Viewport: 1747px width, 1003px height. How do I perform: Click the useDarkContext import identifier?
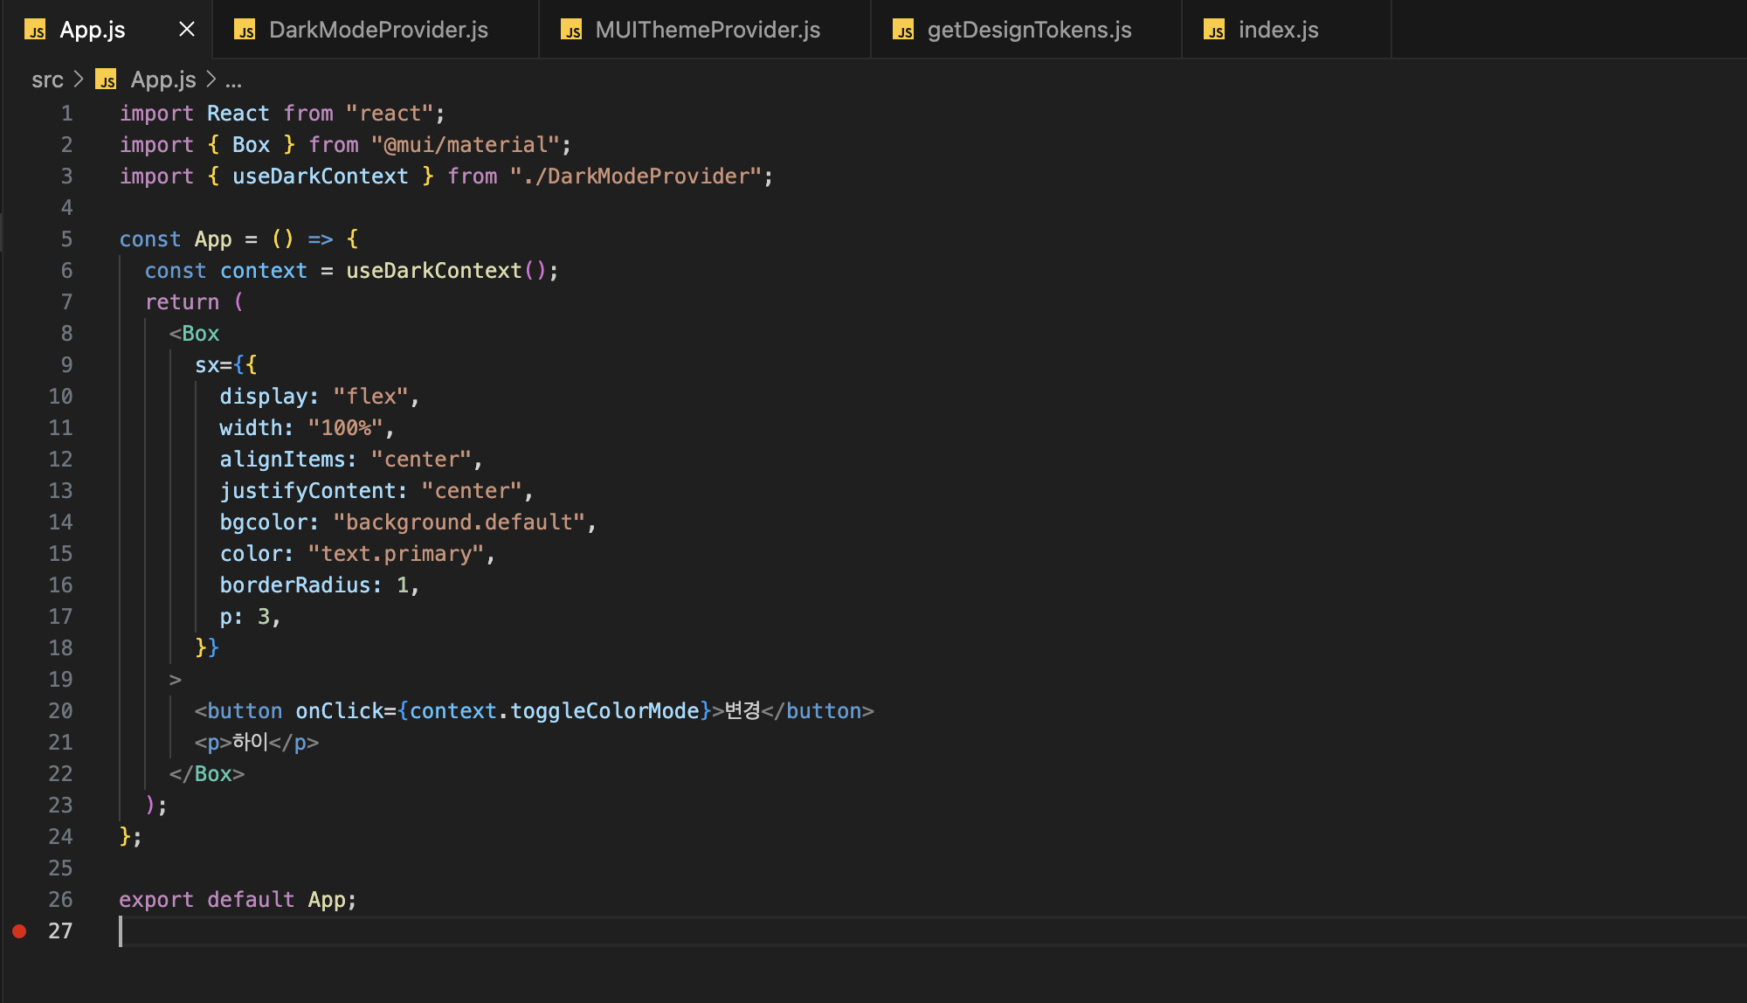[x=320, y=176]
